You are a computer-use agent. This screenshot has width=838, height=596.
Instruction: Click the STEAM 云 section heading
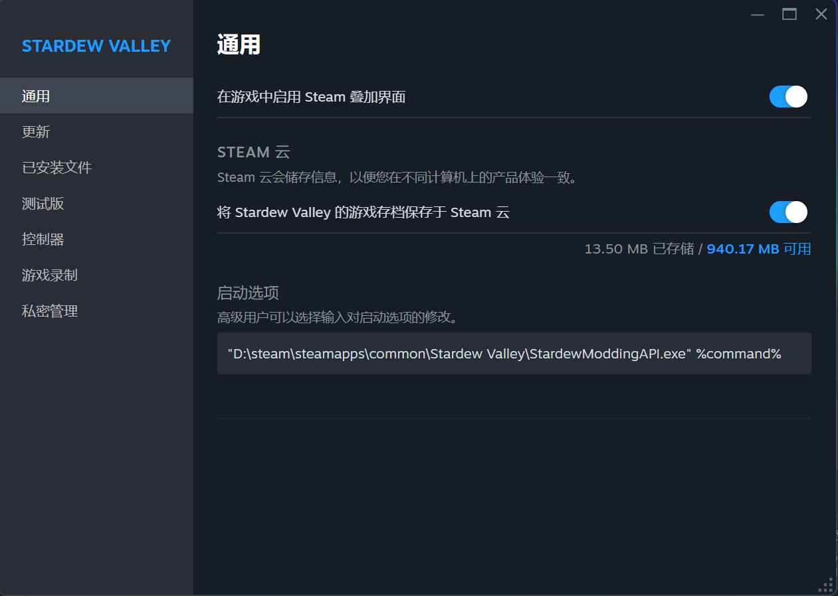(254, 152)
